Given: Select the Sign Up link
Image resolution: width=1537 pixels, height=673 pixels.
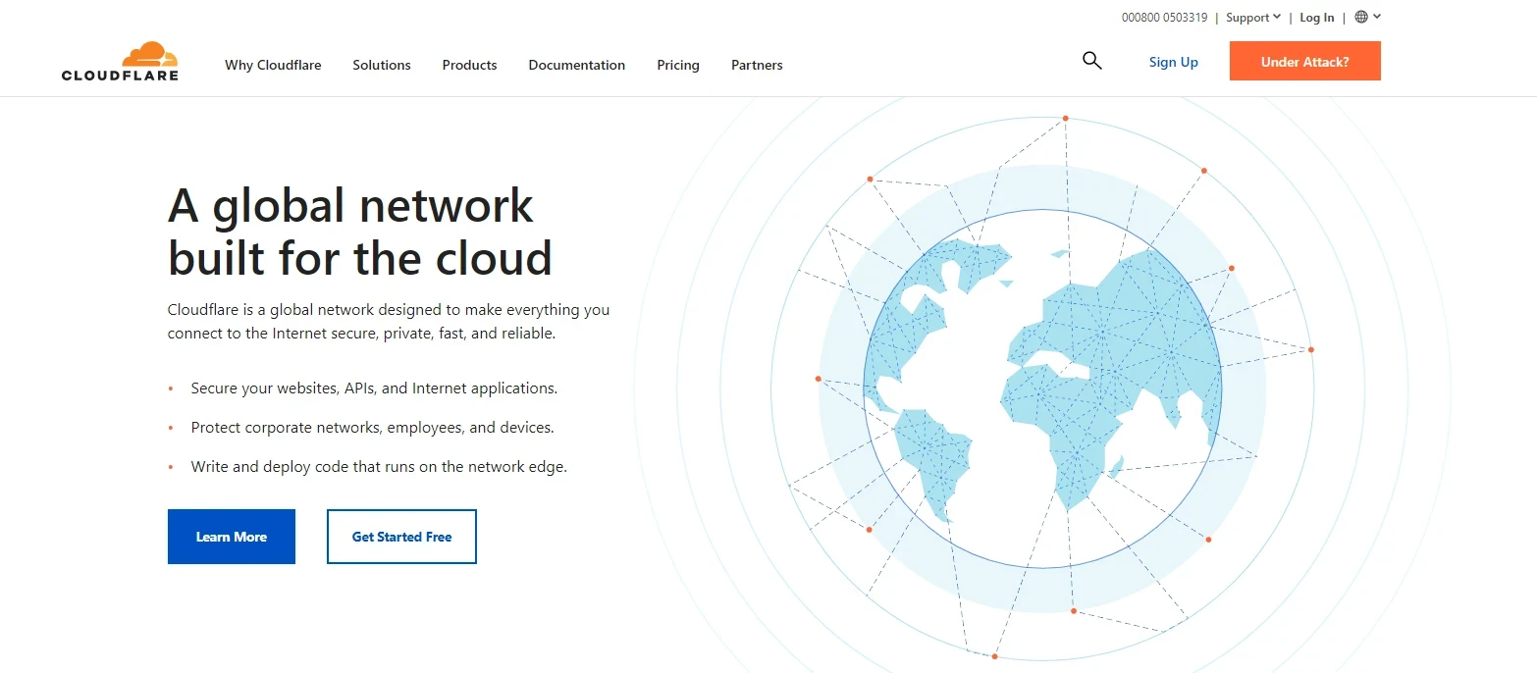Looking at the screenshot, I should (x=1173, y=61).
